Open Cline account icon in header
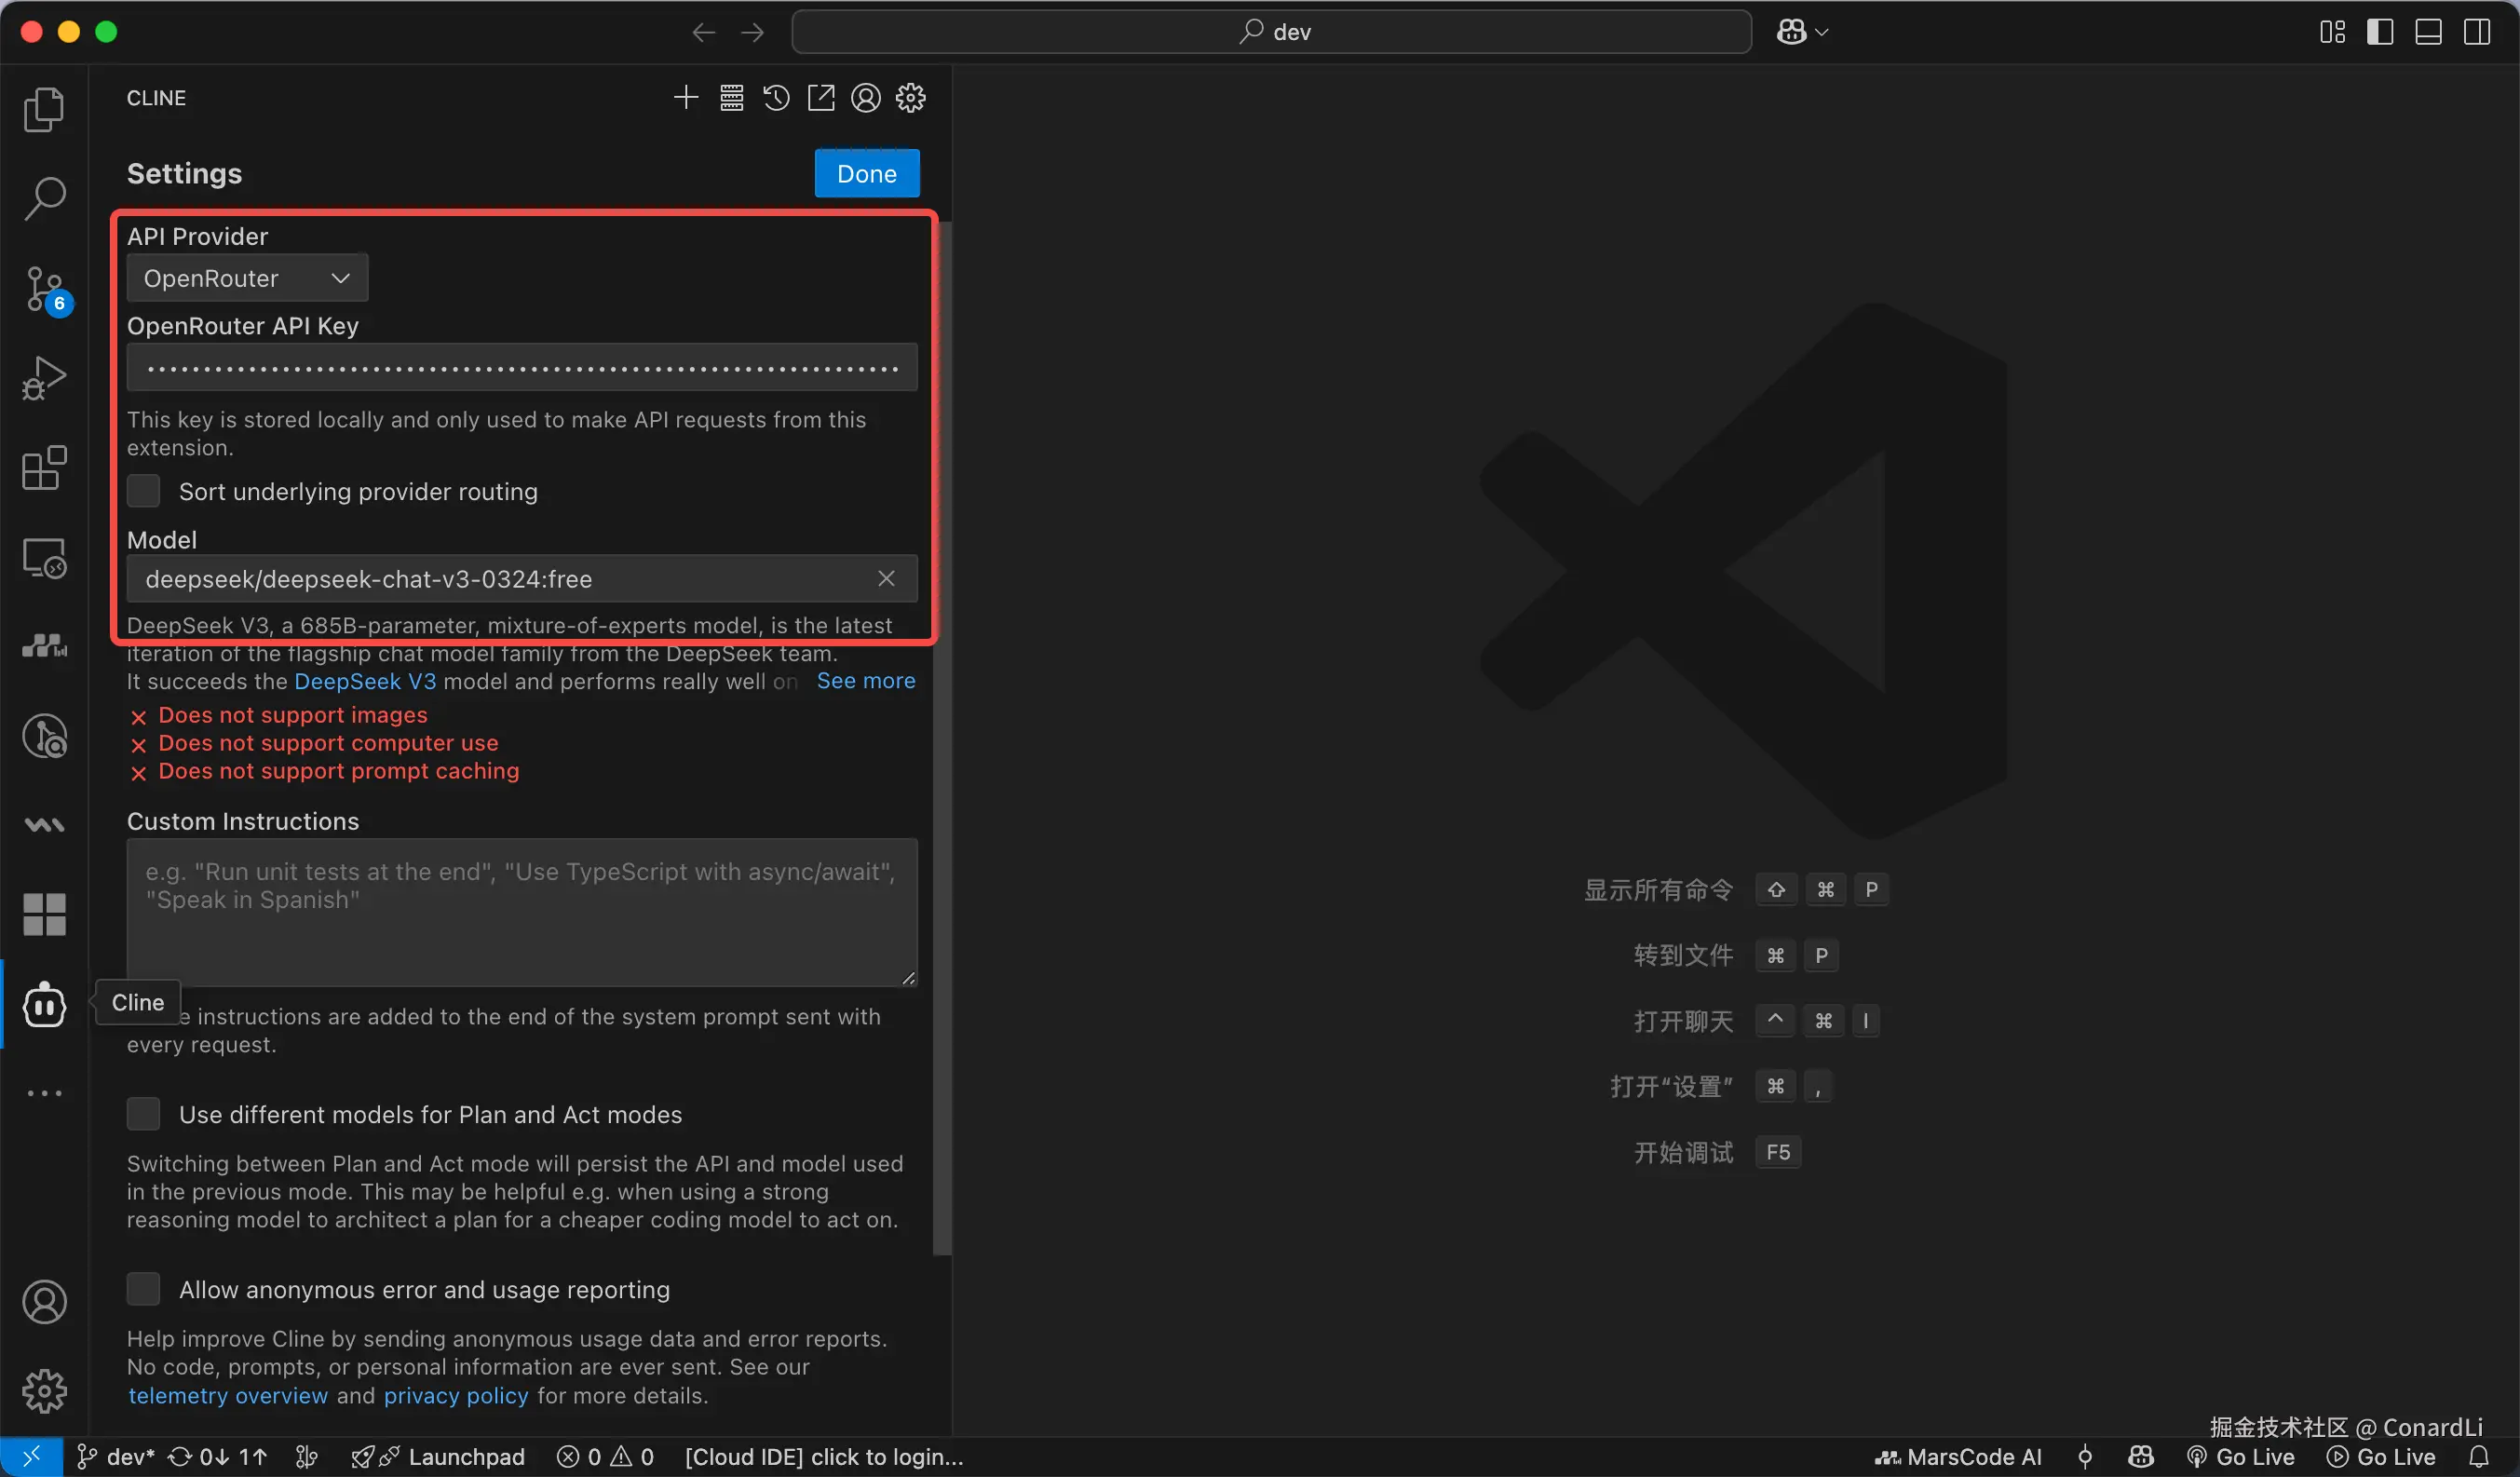Screen dimensions: 2520x1477 tap(866, 98)
